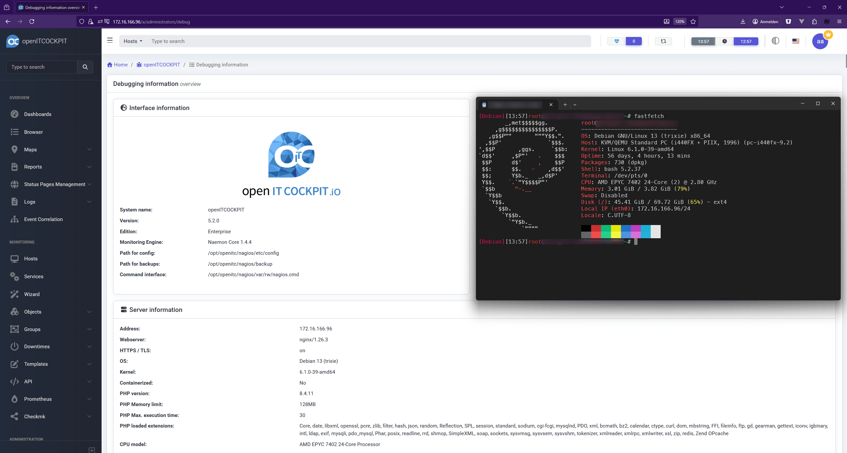
Task: Collapse sidebar using bottom-left arrow icon
Action: click(92, 450)
